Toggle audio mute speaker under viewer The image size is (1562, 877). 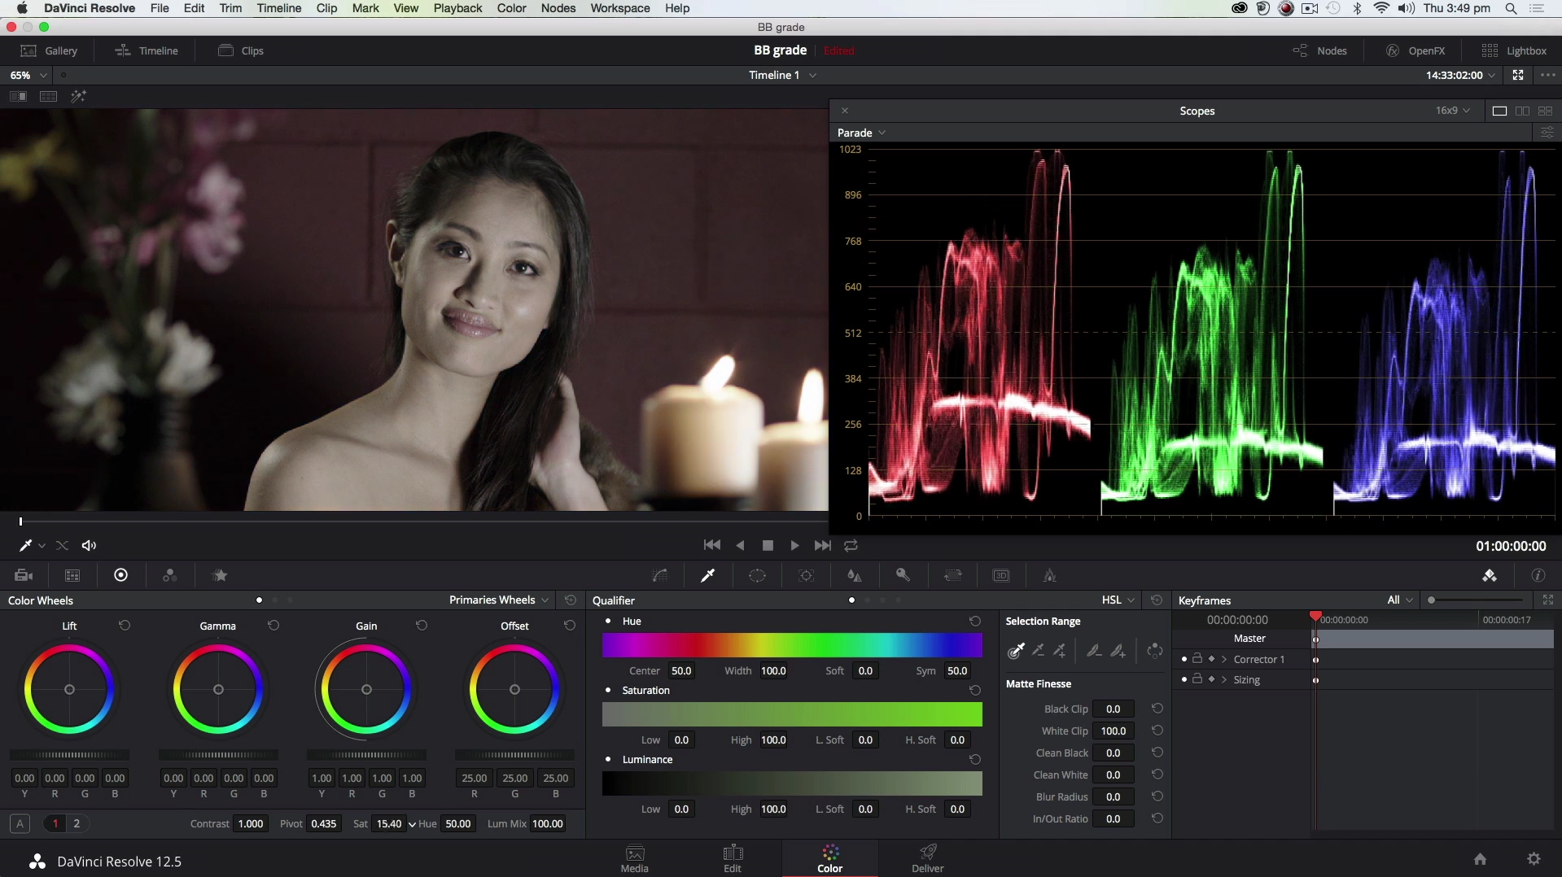pos(90,545)
